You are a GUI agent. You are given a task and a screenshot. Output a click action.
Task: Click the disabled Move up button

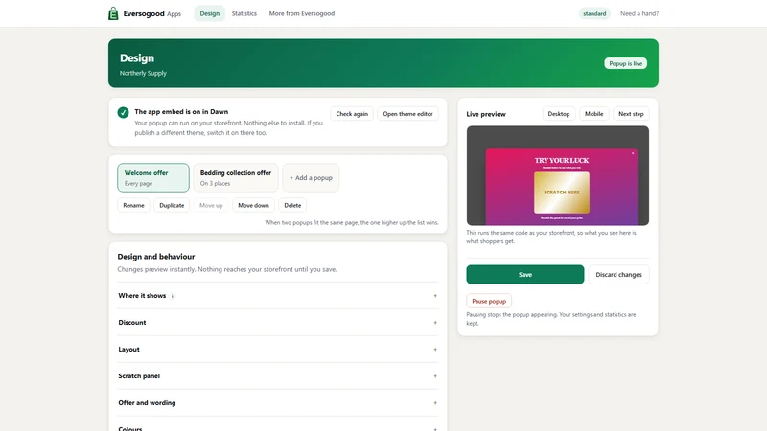coord(211,205)
